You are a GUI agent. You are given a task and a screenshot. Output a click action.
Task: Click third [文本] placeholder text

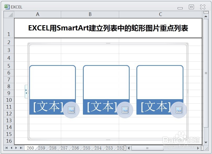click(156, 107)
